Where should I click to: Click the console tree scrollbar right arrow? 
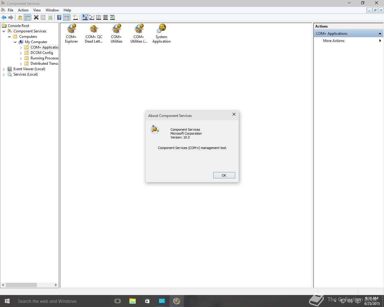[55, 285]
